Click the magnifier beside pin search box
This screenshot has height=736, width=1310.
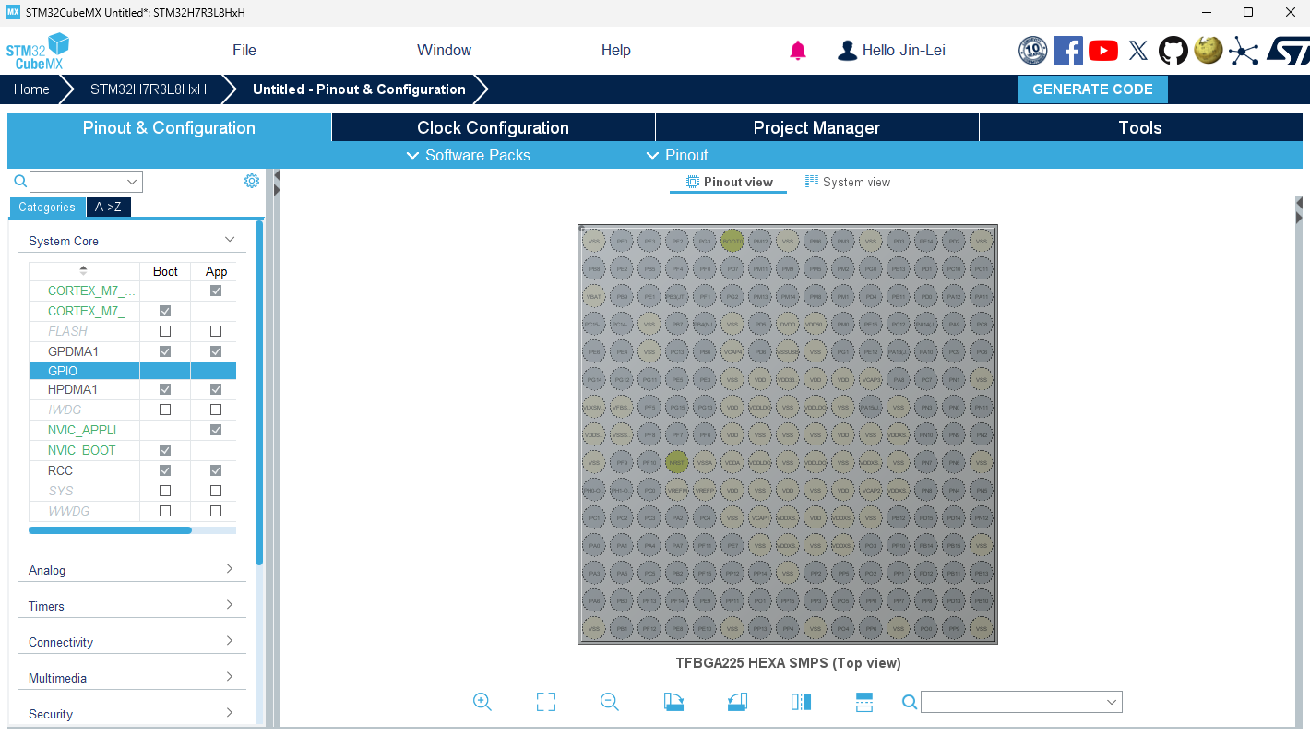(910, 703)
